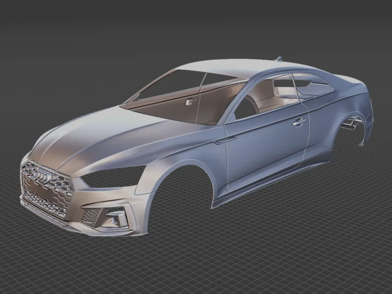Click the interior passenger door handle
Viewport: 392px width, 294px height.
click(x=190, y=101)
